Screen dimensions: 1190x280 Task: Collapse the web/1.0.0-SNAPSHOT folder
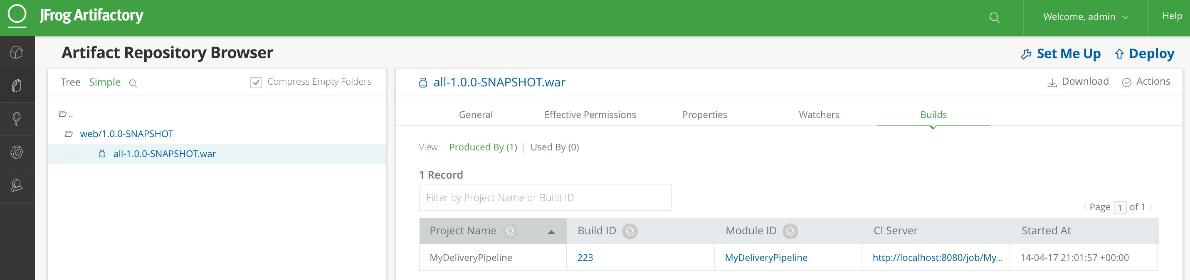point(69,134)
